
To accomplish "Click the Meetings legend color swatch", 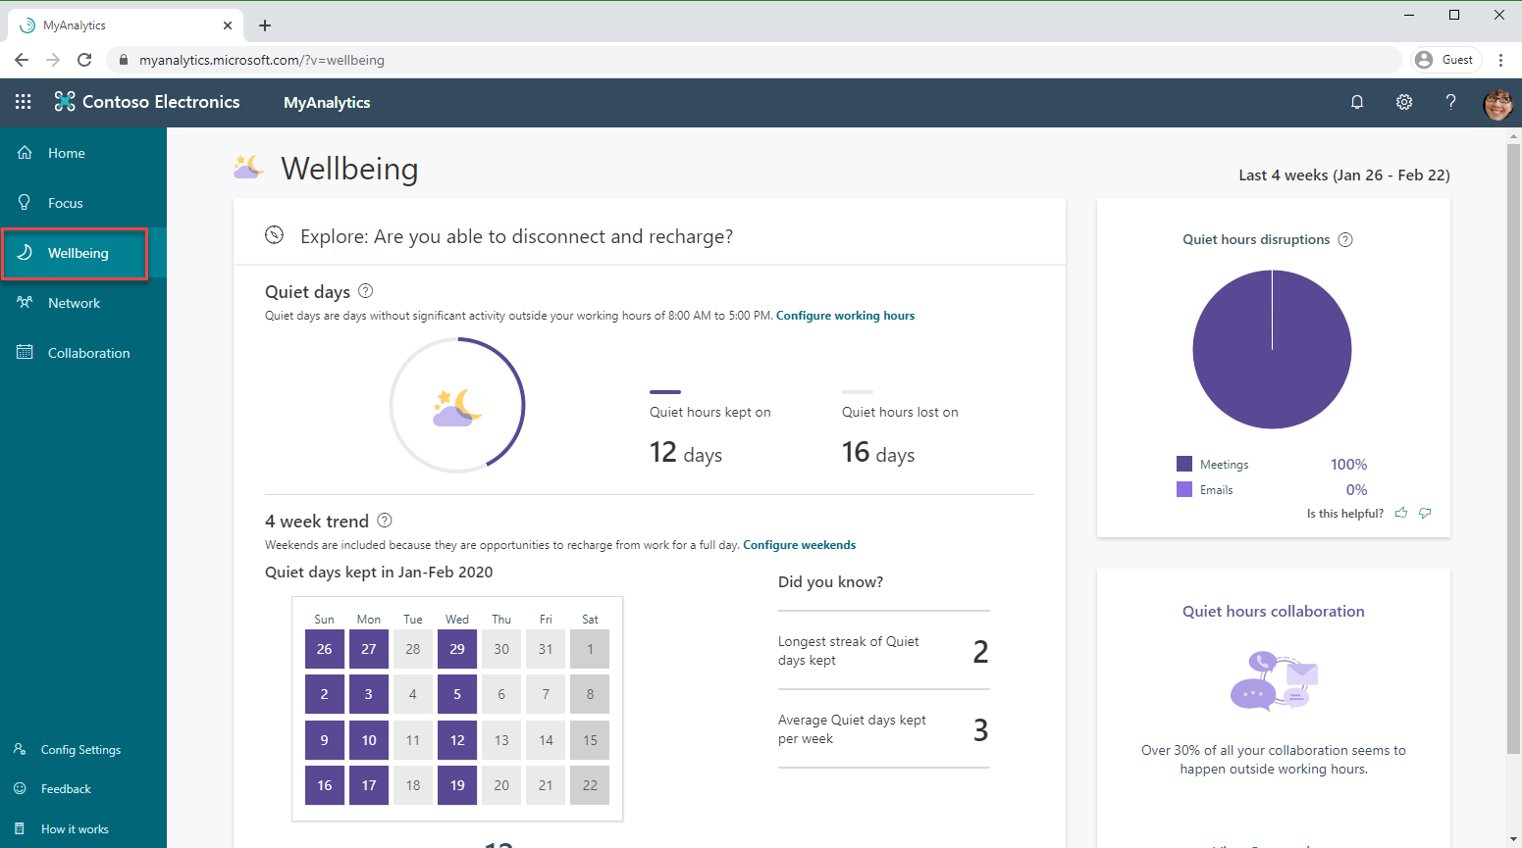I will (x=1184, y=464).
